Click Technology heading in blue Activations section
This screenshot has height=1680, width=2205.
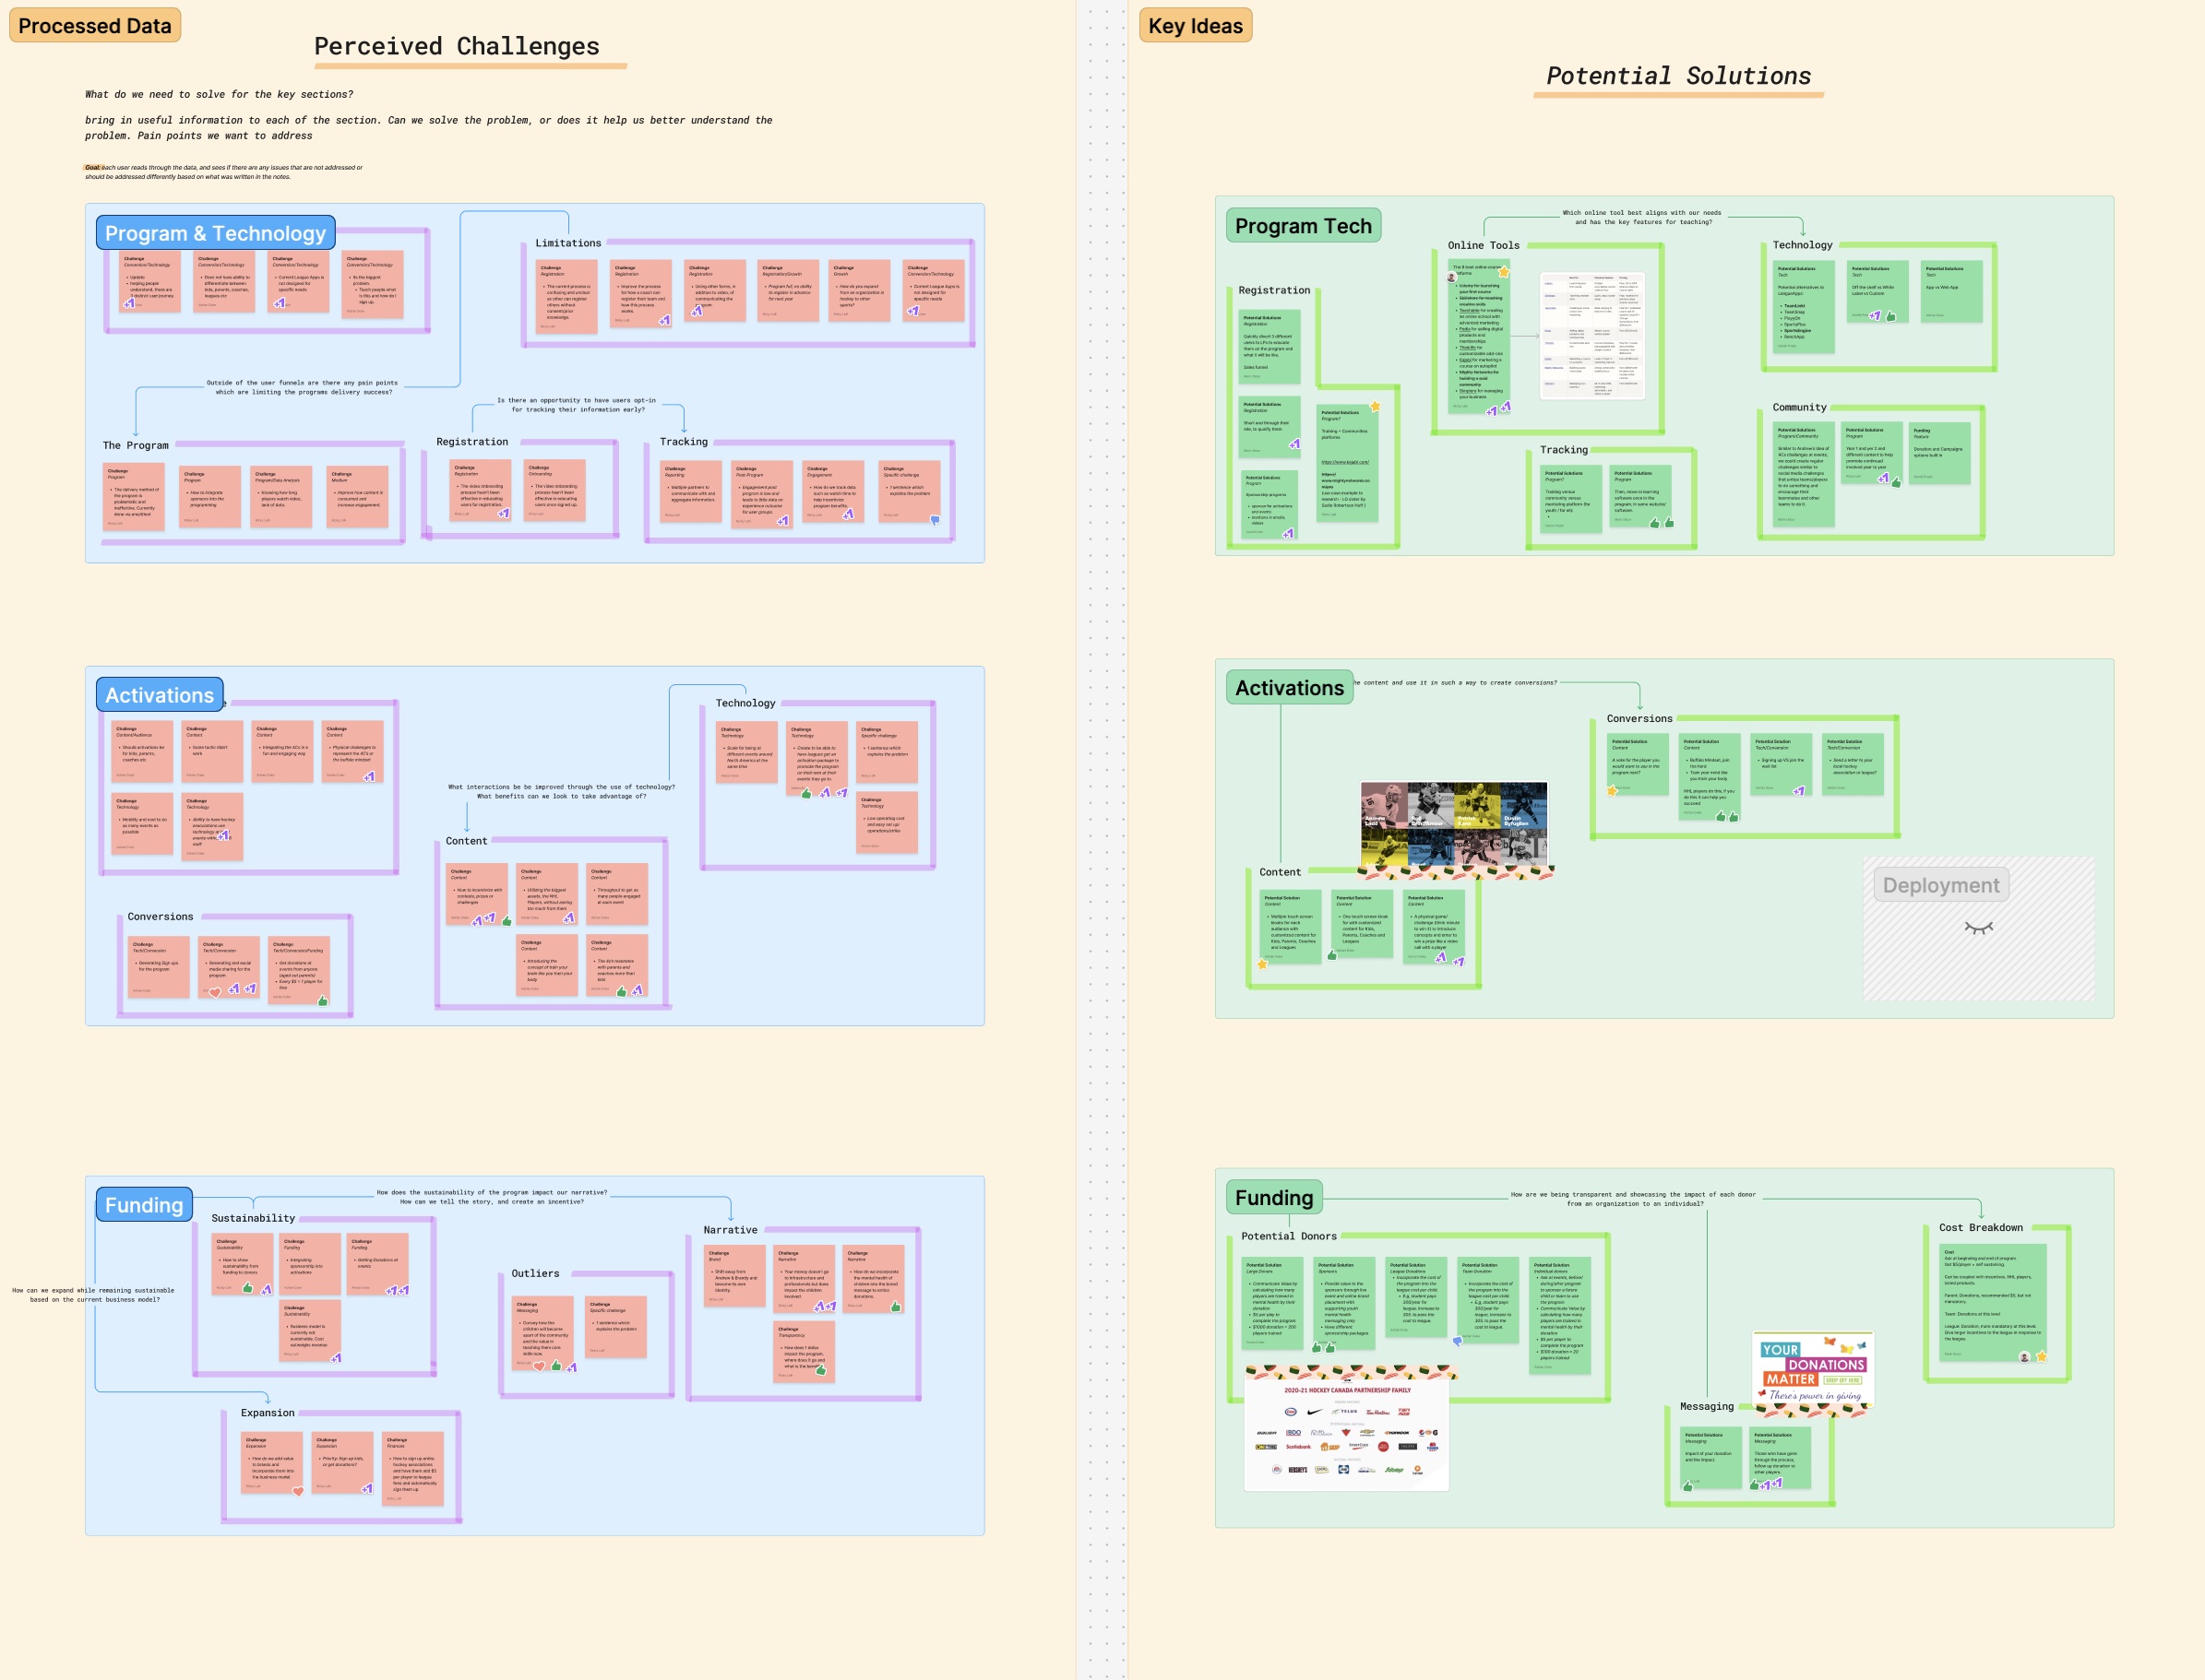745,703
